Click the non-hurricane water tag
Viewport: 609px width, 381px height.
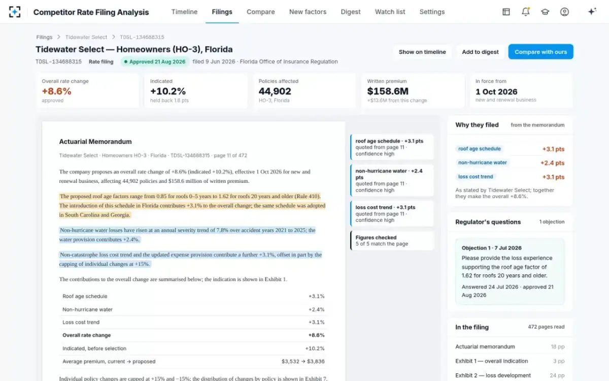click(483, 163)
